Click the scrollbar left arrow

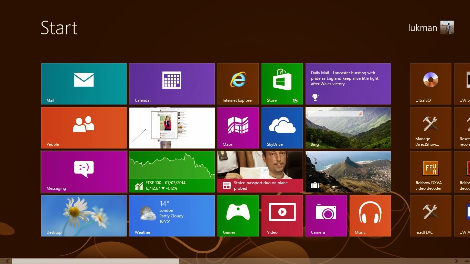point(7,261)
